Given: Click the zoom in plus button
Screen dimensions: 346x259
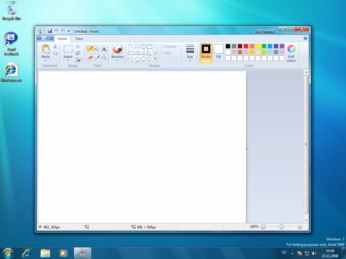Looking at the screenshot, I should (x=299, y=227).
